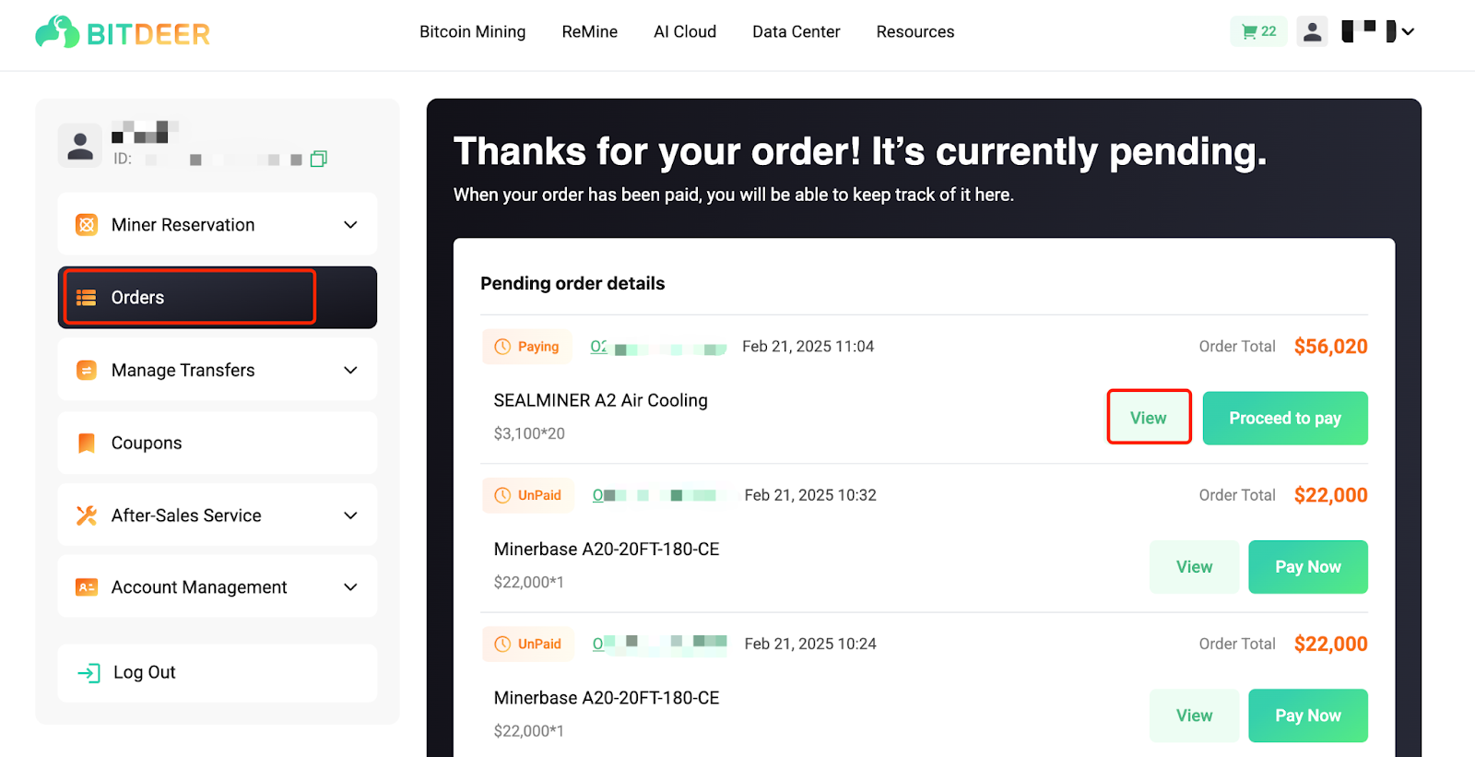Copy the account ID using copy icon

coord(319,159)
